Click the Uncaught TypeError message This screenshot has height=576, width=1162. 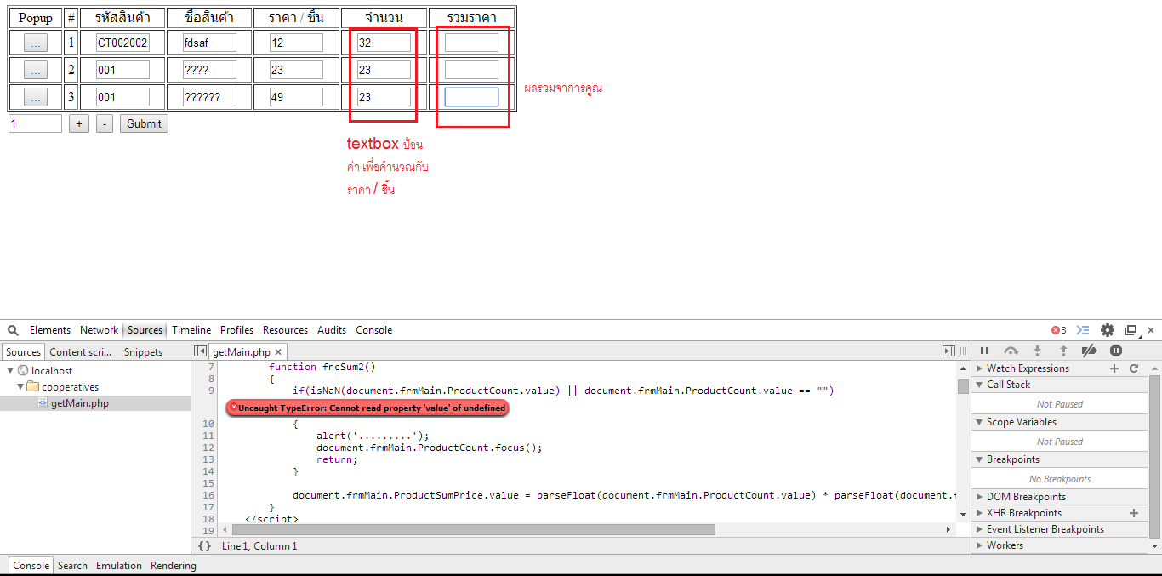pyautogui.click(x=367, y=408)
